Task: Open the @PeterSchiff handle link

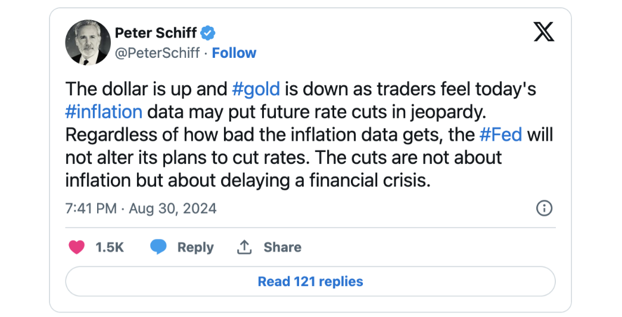Action: coord(157,53)
